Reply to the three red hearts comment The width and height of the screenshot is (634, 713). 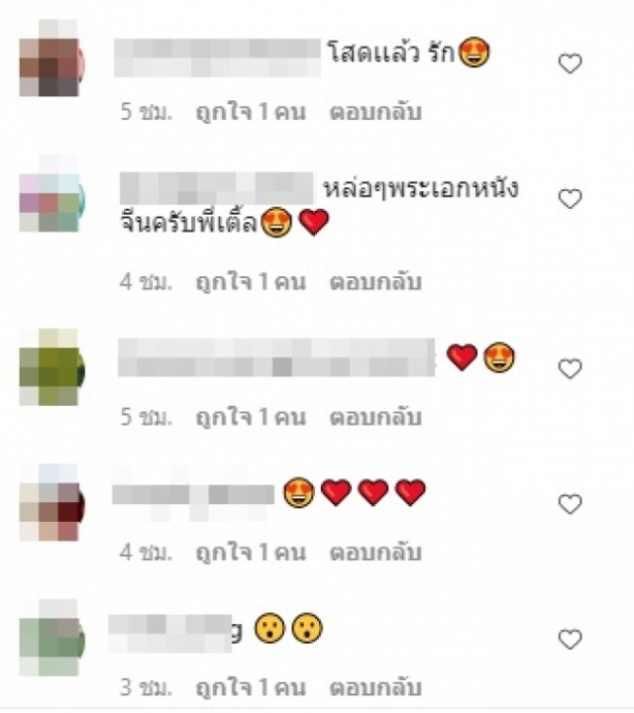(x=375, y=552)
